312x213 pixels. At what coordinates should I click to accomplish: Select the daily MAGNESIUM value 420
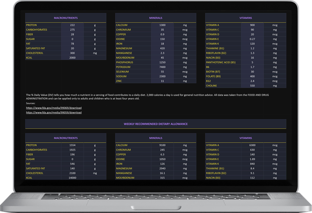click(x=162, y=48)
